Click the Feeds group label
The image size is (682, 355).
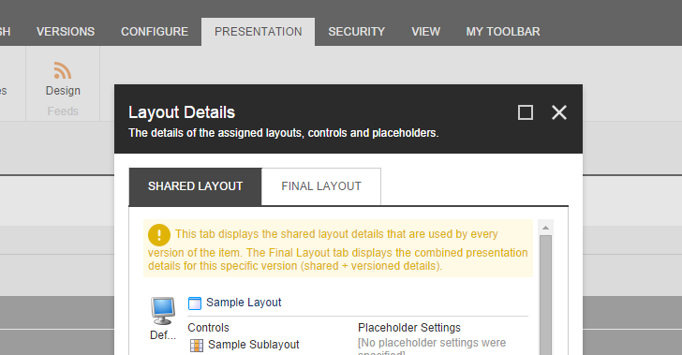(63, 111)
